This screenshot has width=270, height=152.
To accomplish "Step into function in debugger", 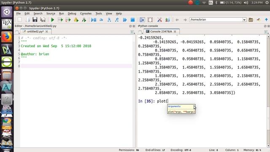I will coord(109,20).
